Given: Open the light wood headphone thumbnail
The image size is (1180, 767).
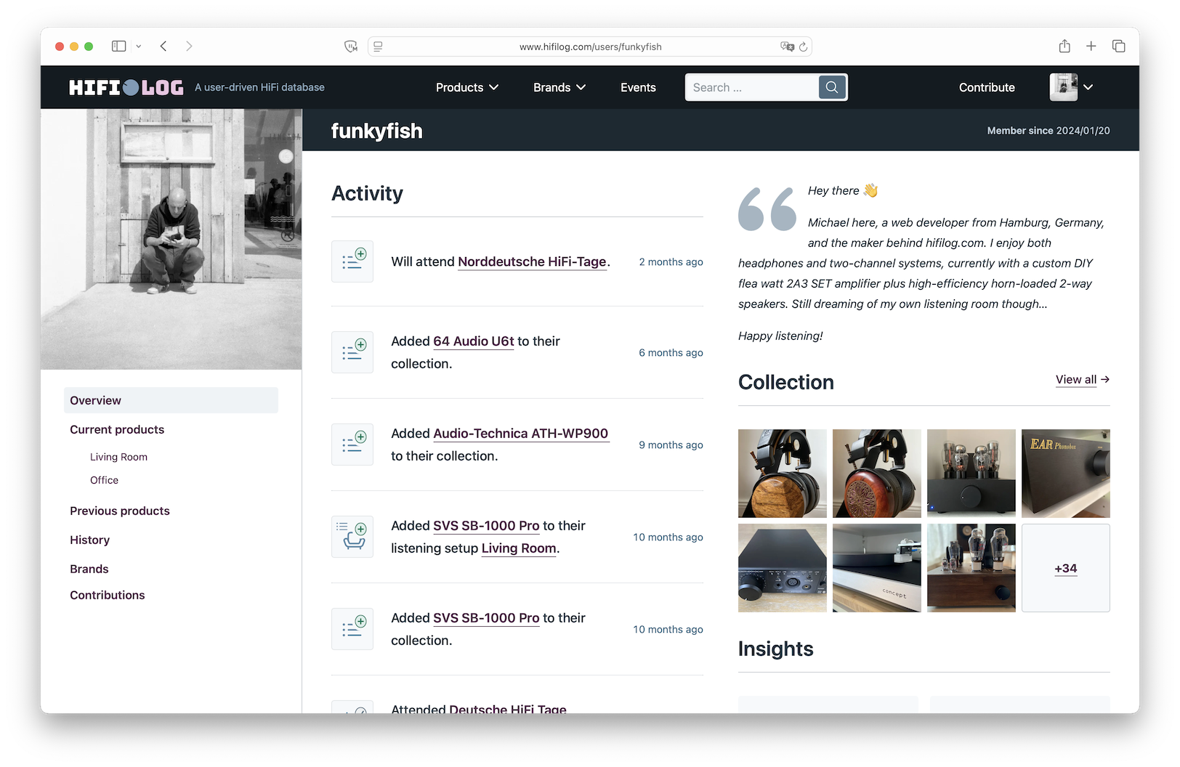Looking at the screenshot, I should pos(783,474).
